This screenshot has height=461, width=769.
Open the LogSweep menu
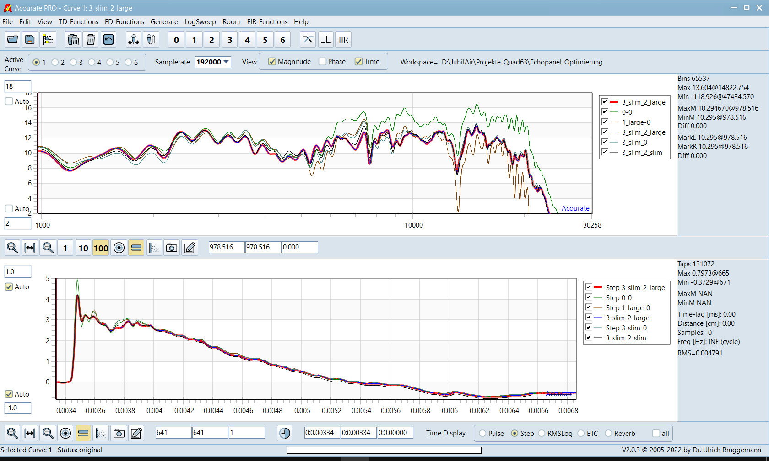[200, 21]
